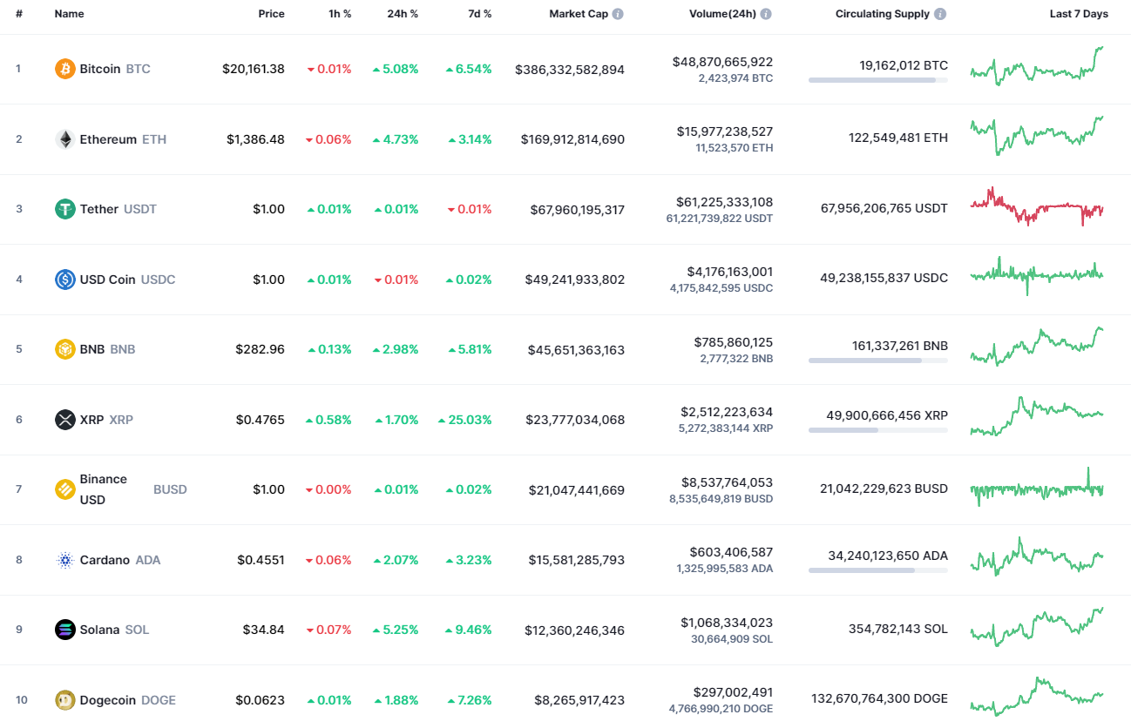Open the Bitcoin BTC name link
1131x728 pixels.
[99, 68]
